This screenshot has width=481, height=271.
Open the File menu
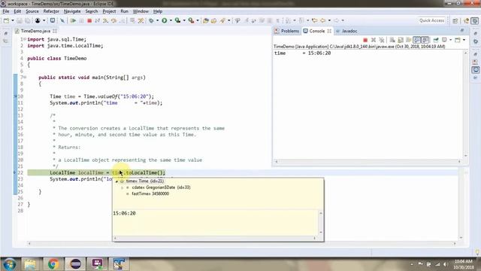6,11
